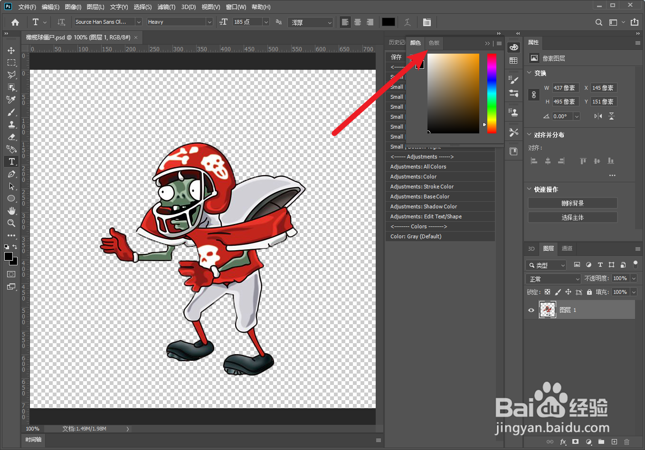Toggle text orientation in options bar
Image resolution: width=645 pixels, height=450 pixels.
pos(61,22)
